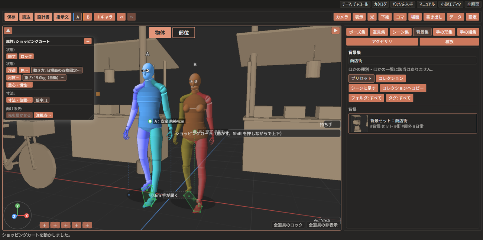Open the シーン集 tab
Image resolution: width=483 pixels, height=240 pixels.
[x=401, y=32]
